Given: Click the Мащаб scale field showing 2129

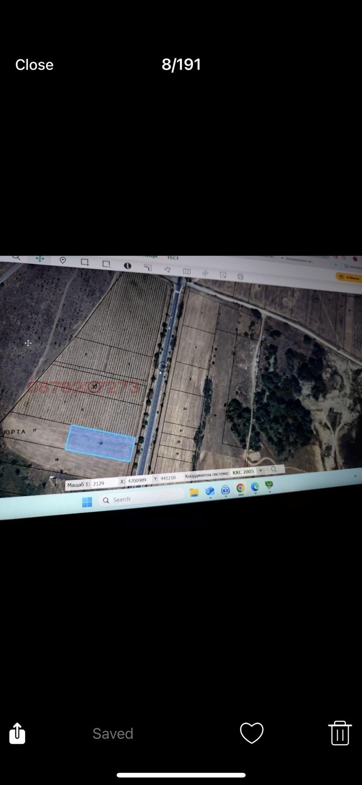Looking at the screenshot, I should [x=104, y=483].
